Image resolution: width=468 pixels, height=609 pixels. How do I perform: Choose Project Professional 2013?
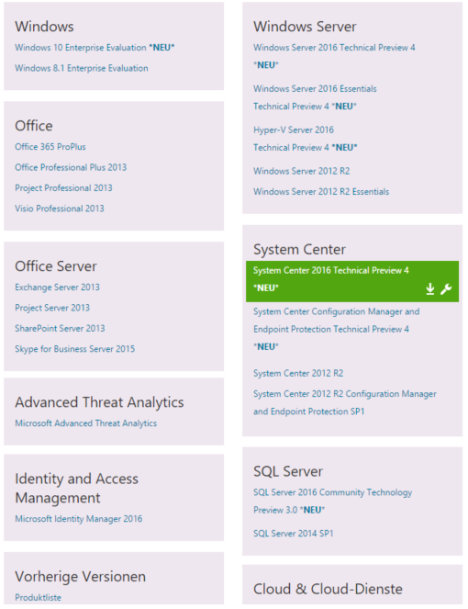click(x=63, y=187)
